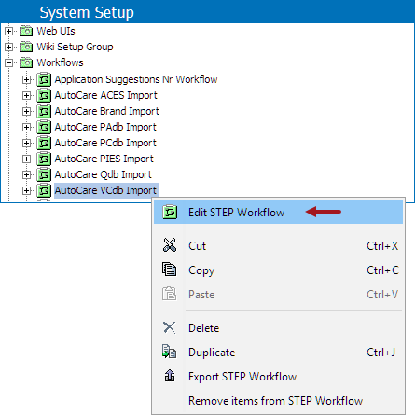Select AutoCare Brand Import workflow
Screen dimensions: 415x415
106,111
